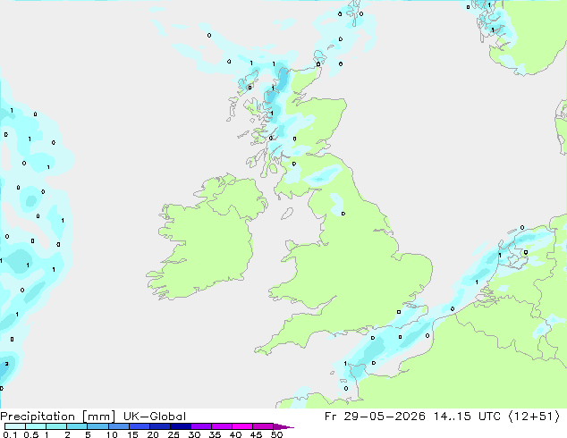Click the Isle of Man outline
567x438 pixels.
[287, 214]
